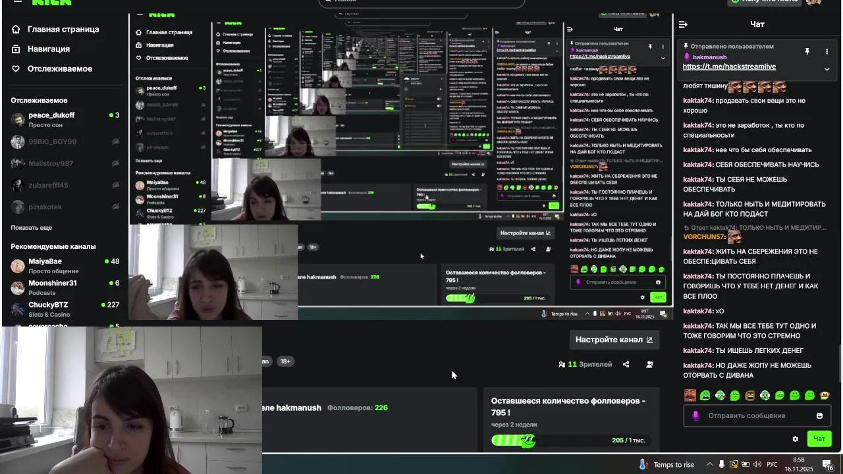The width and height of the screenshot is (843, 474).
Task: Click the 11 Зрителей viewer count
Action: (x=585, y=364)
